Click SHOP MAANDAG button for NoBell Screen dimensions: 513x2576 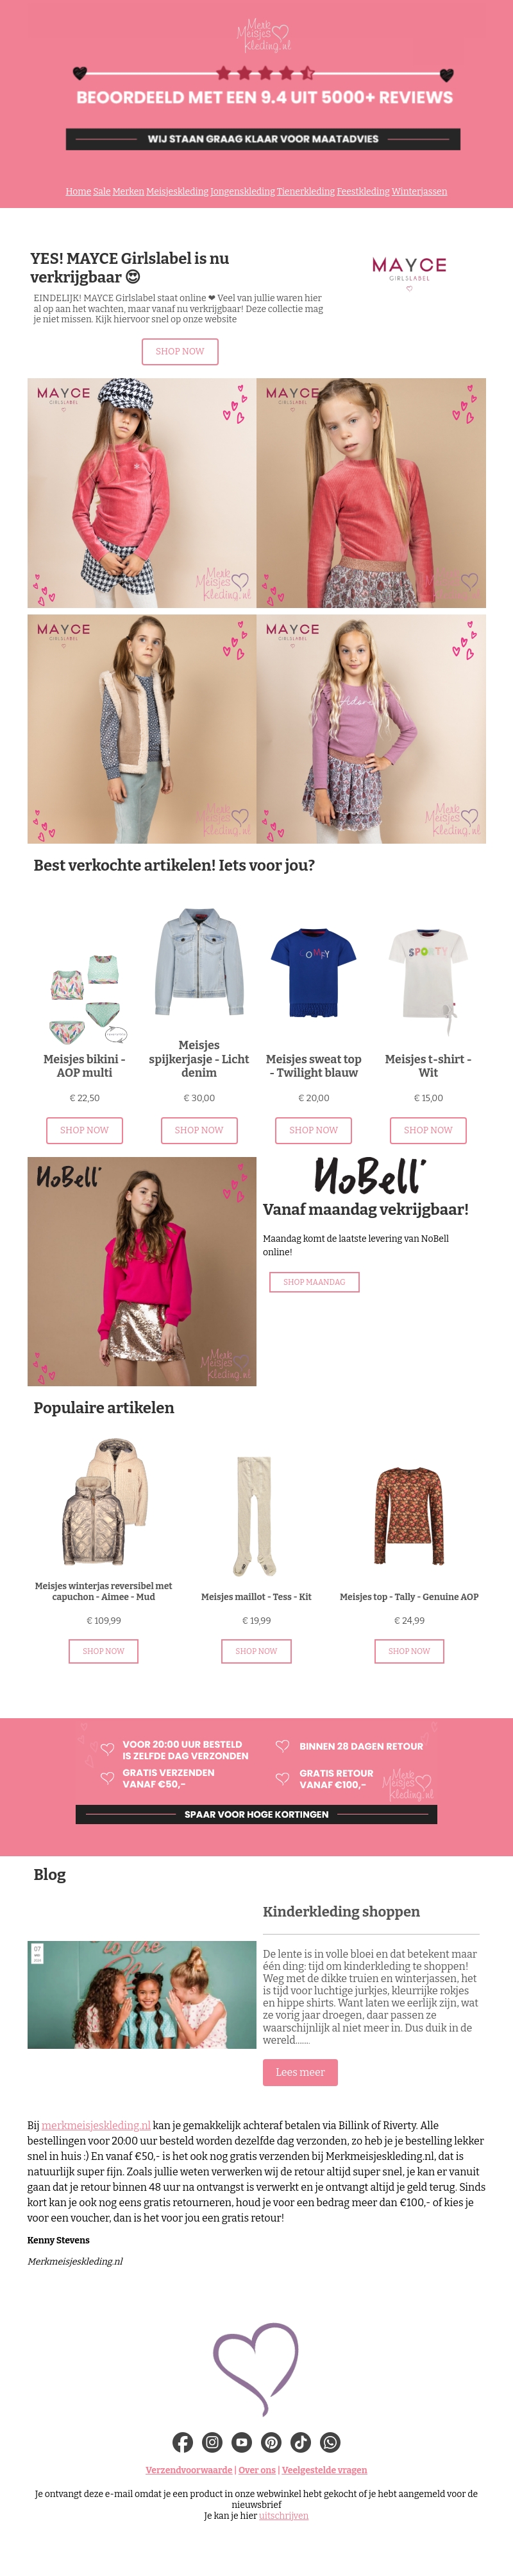(314, 1282)
